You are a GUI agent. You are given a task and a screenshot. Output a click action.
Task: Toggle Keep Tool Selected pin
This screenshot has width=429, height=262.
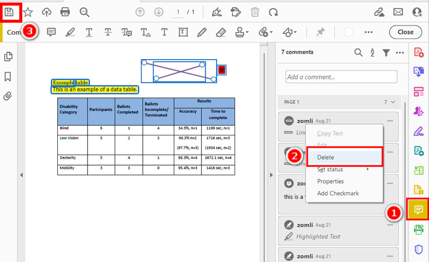tap(320, 32)
